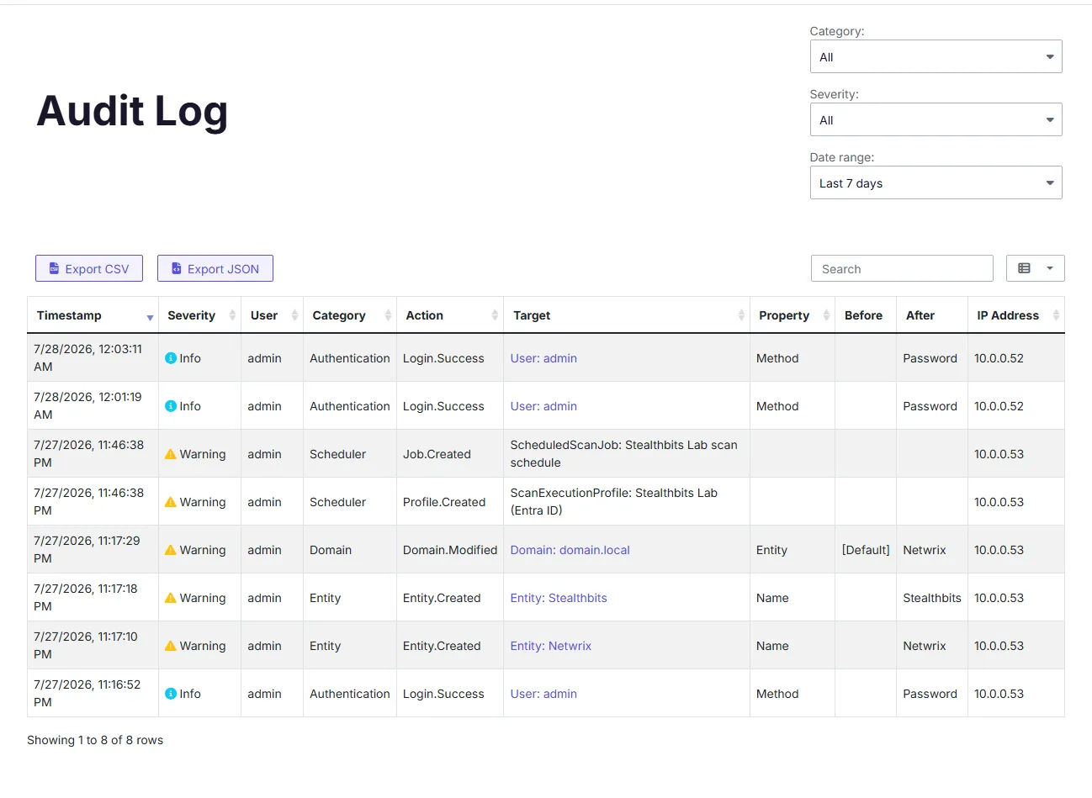
Task: Sort by the Target column header
Action: point(626,315)
